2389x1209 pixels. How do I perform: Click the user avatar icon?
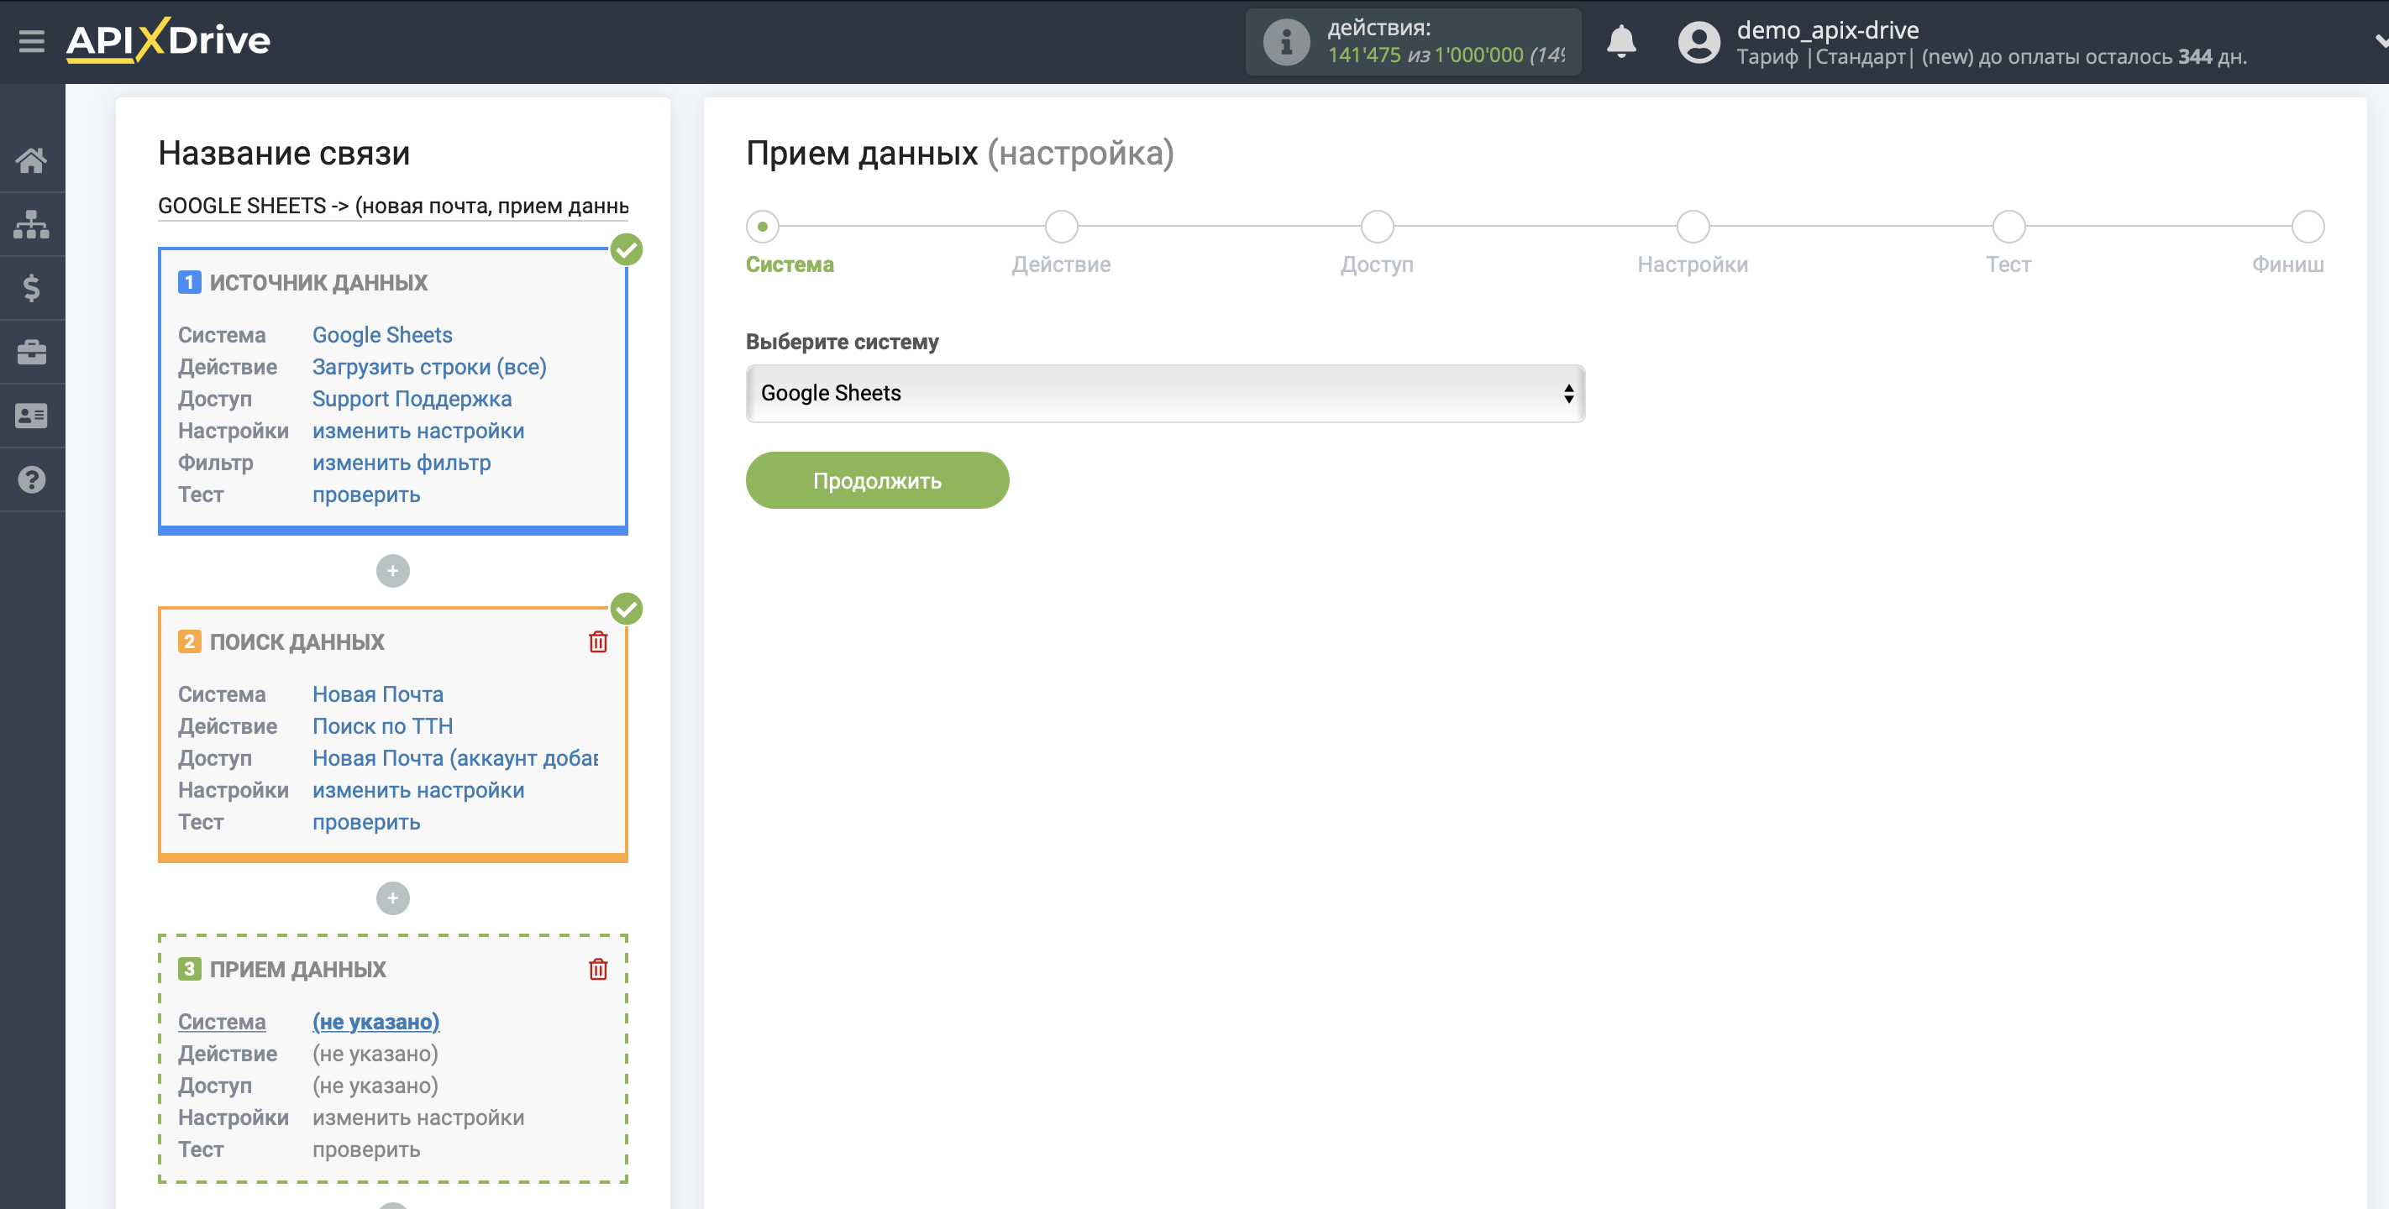click(1699, 43)
